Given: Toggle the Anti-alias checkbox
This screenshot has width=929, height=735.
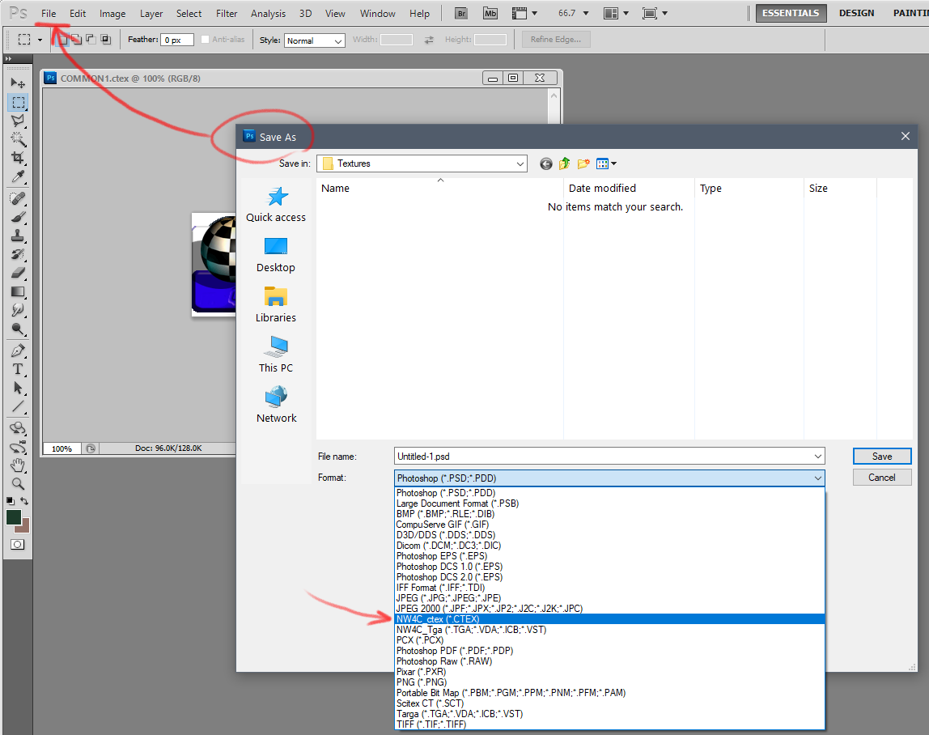Looking at the screenshot, I should 205,40.
